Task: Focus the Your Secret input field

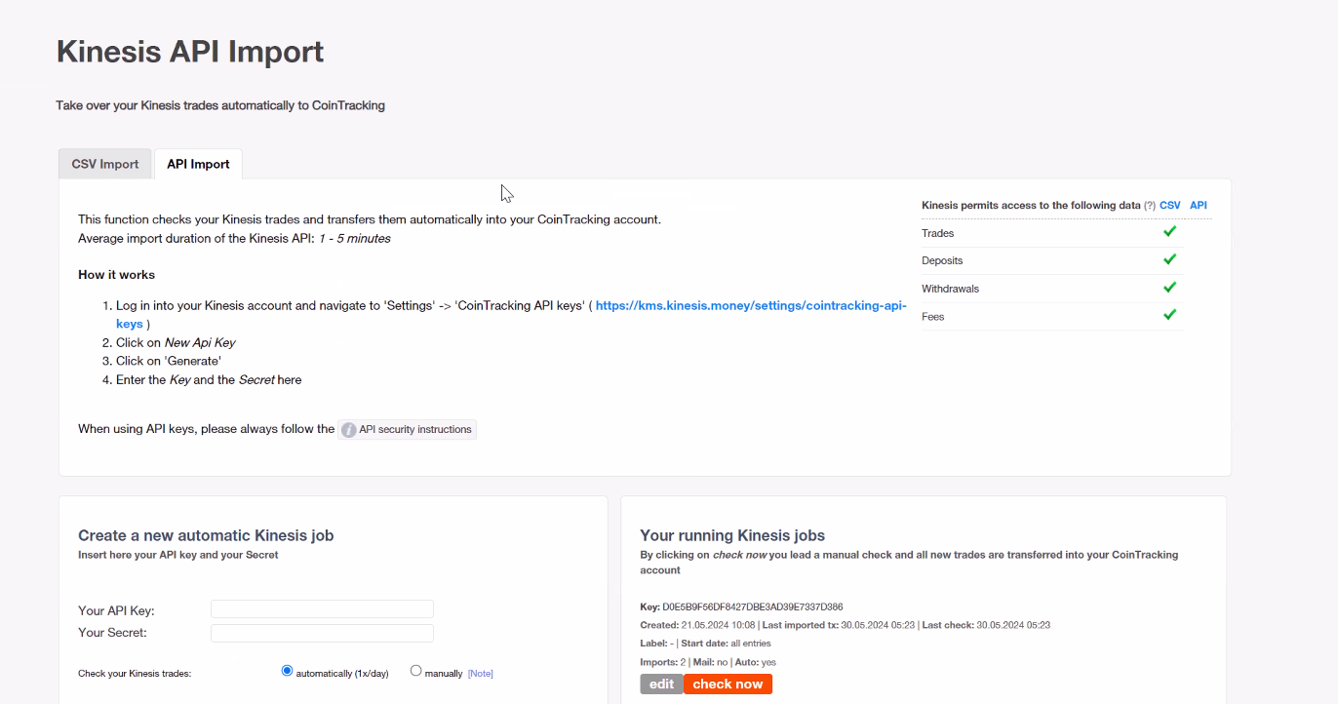Action: [322, 633]
